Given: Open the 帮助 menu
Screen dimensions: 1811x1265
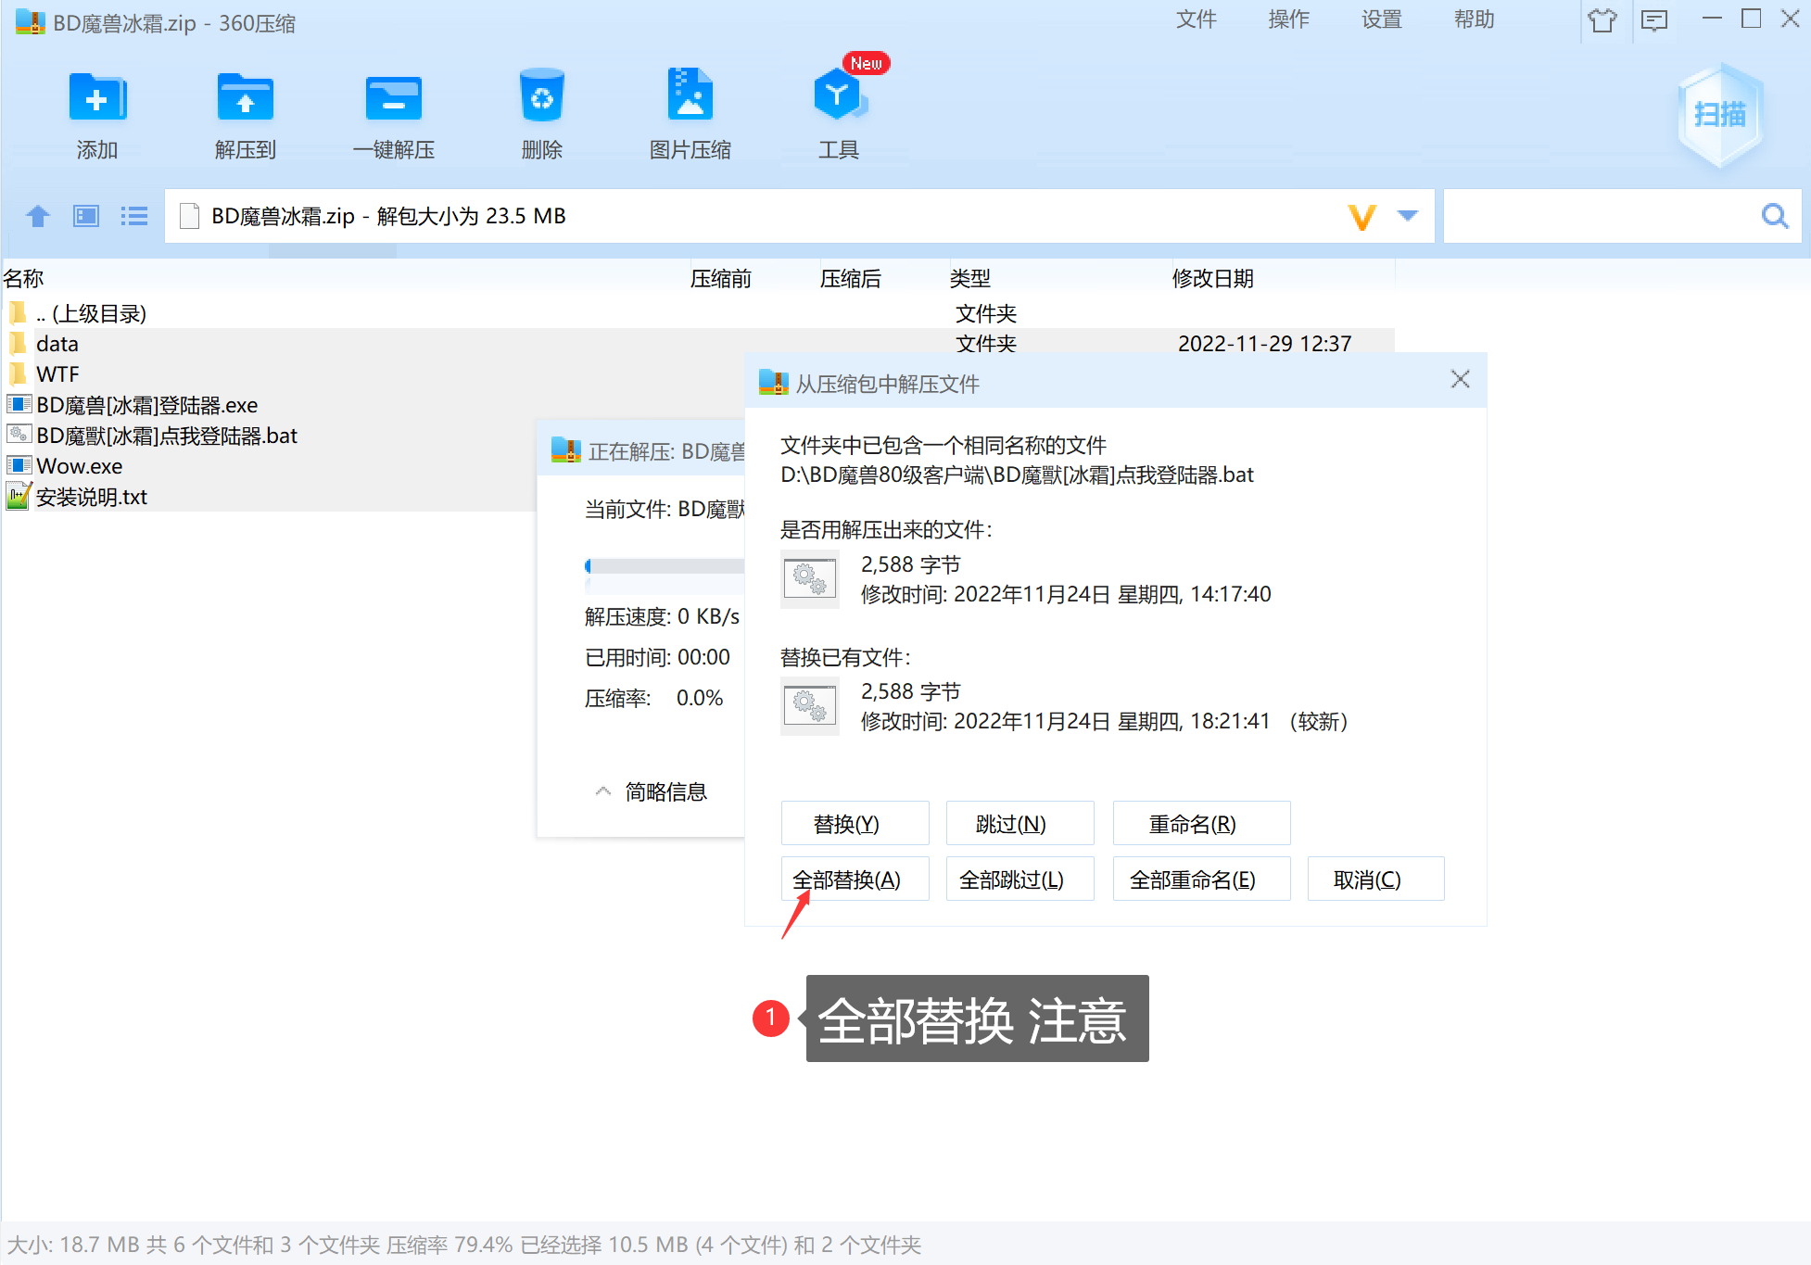Looking at the screenshot, I should tap(1475, 19).
